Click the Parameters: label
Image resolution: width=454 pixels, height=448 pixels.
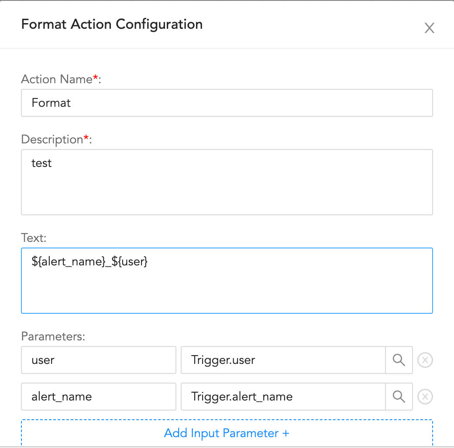coord(53,336)
